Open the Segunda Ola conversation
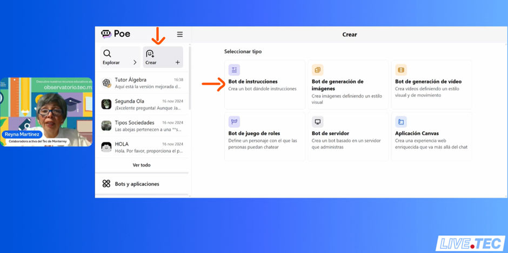Image resolution: width=508 pixels, height=253 pixels. point(142,104)
